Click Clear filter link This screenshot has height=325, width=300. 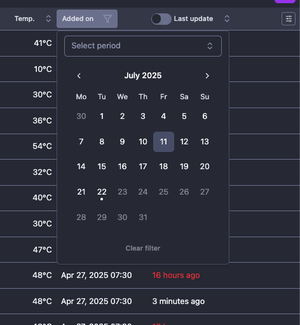tap(143, 248)
